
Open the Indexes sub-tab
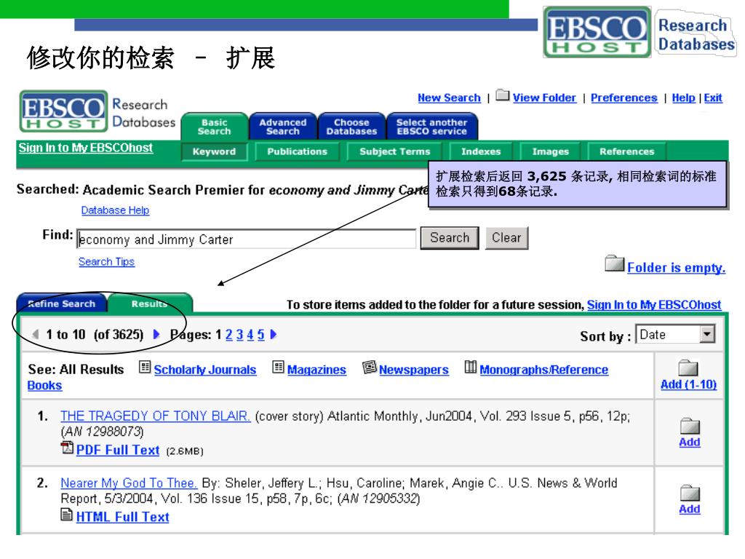[x=481, y=151]
